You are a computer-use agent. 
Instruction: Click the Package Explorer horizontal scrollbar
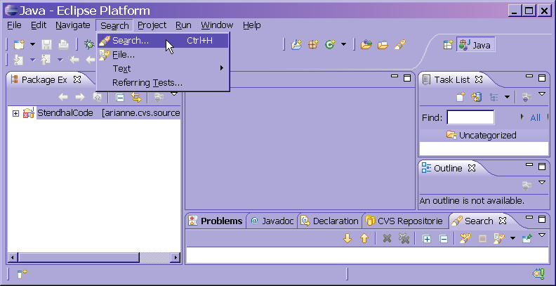(79, 257)
